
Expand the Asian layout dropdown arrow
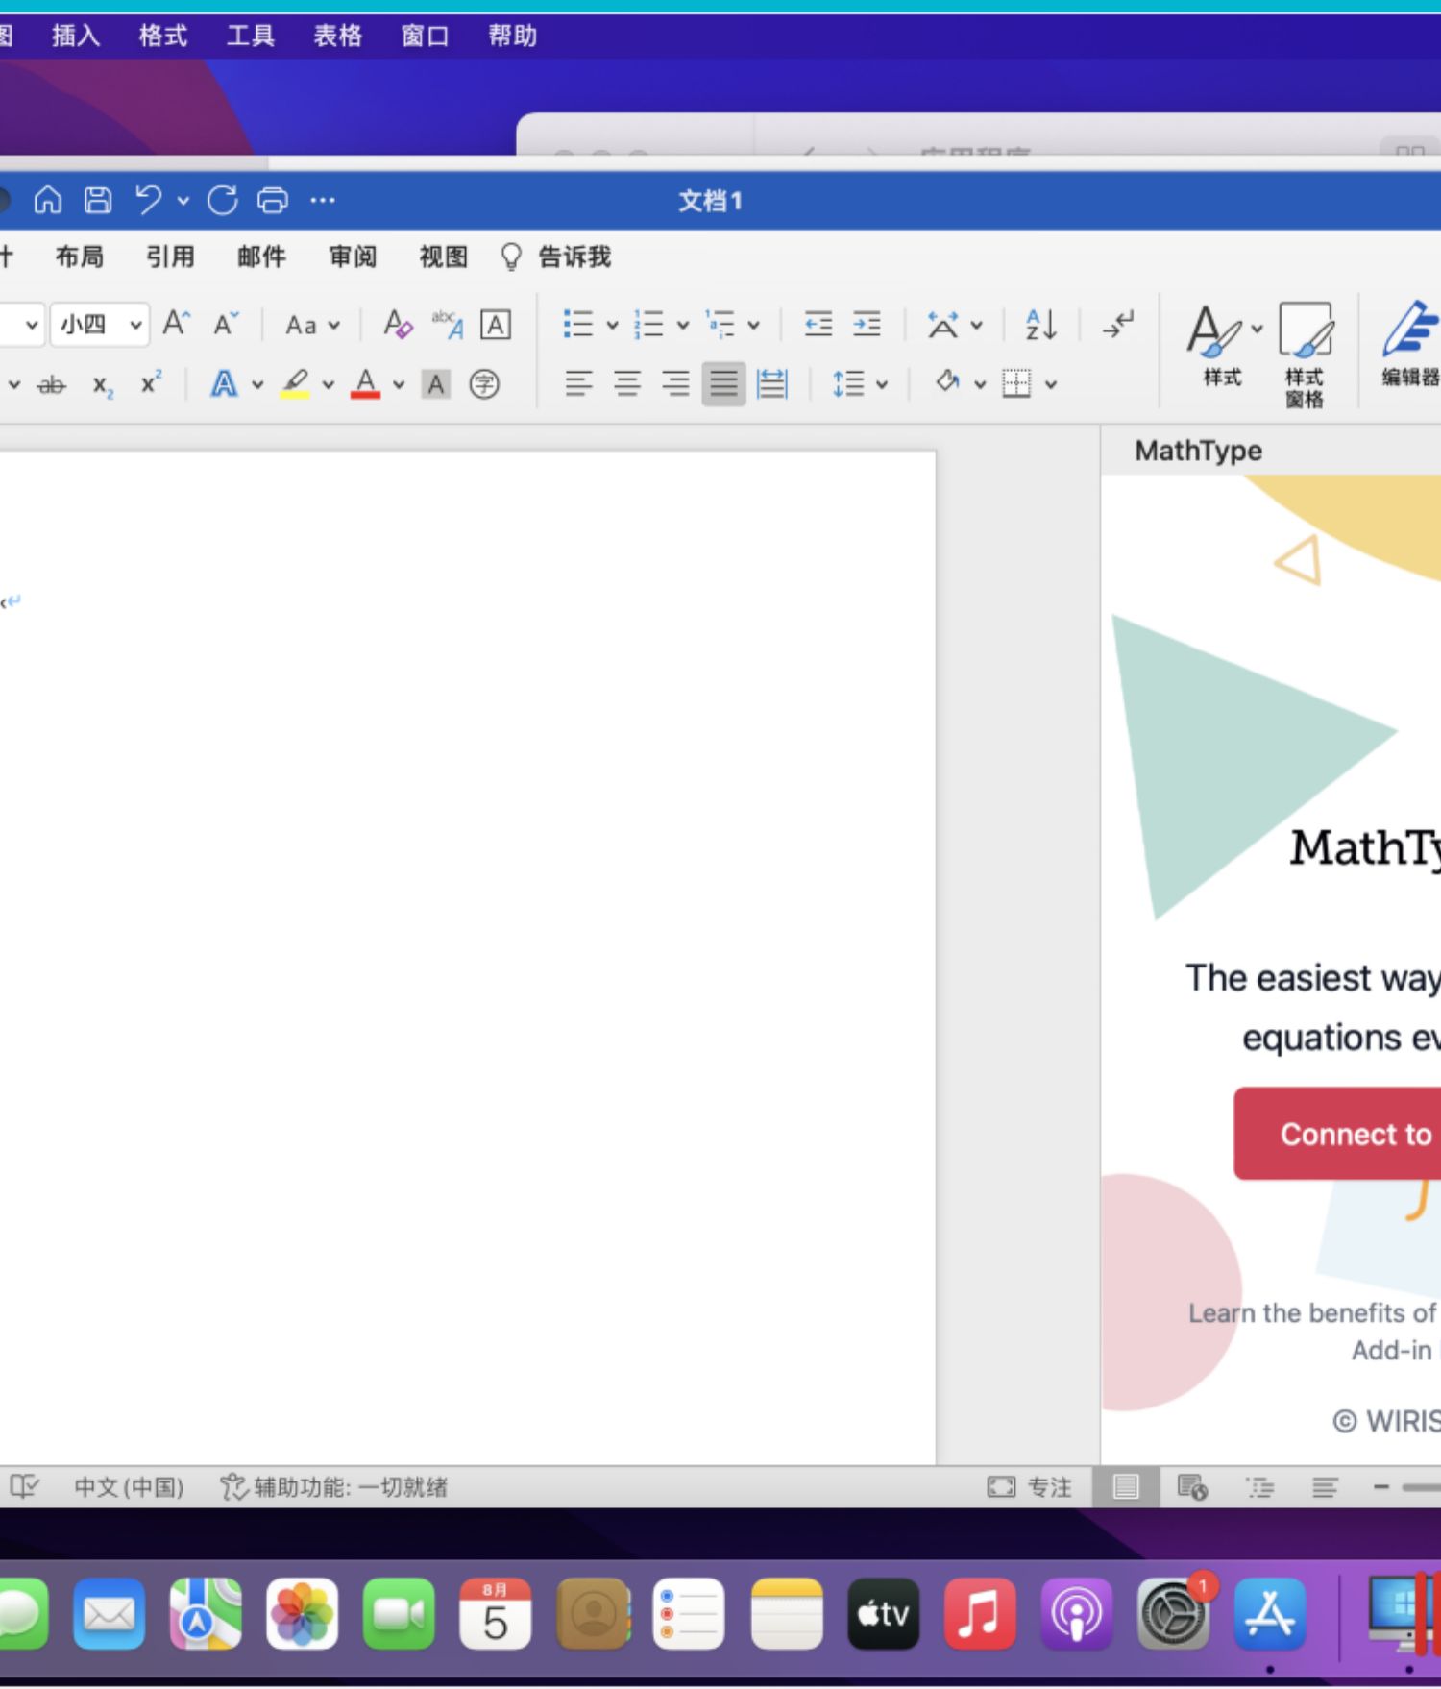tap(977, 325)
